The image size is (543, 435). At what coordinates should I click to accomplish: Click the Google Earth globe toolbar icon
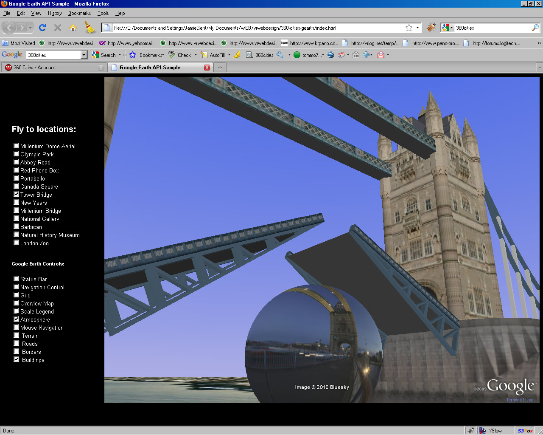coord(331,55)
